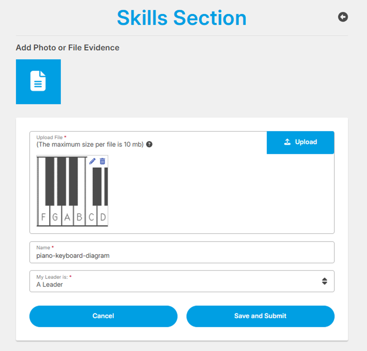This screenshot has height=351, width=367.
Task: Click the Skills Section heading
Action: point(182,18)
